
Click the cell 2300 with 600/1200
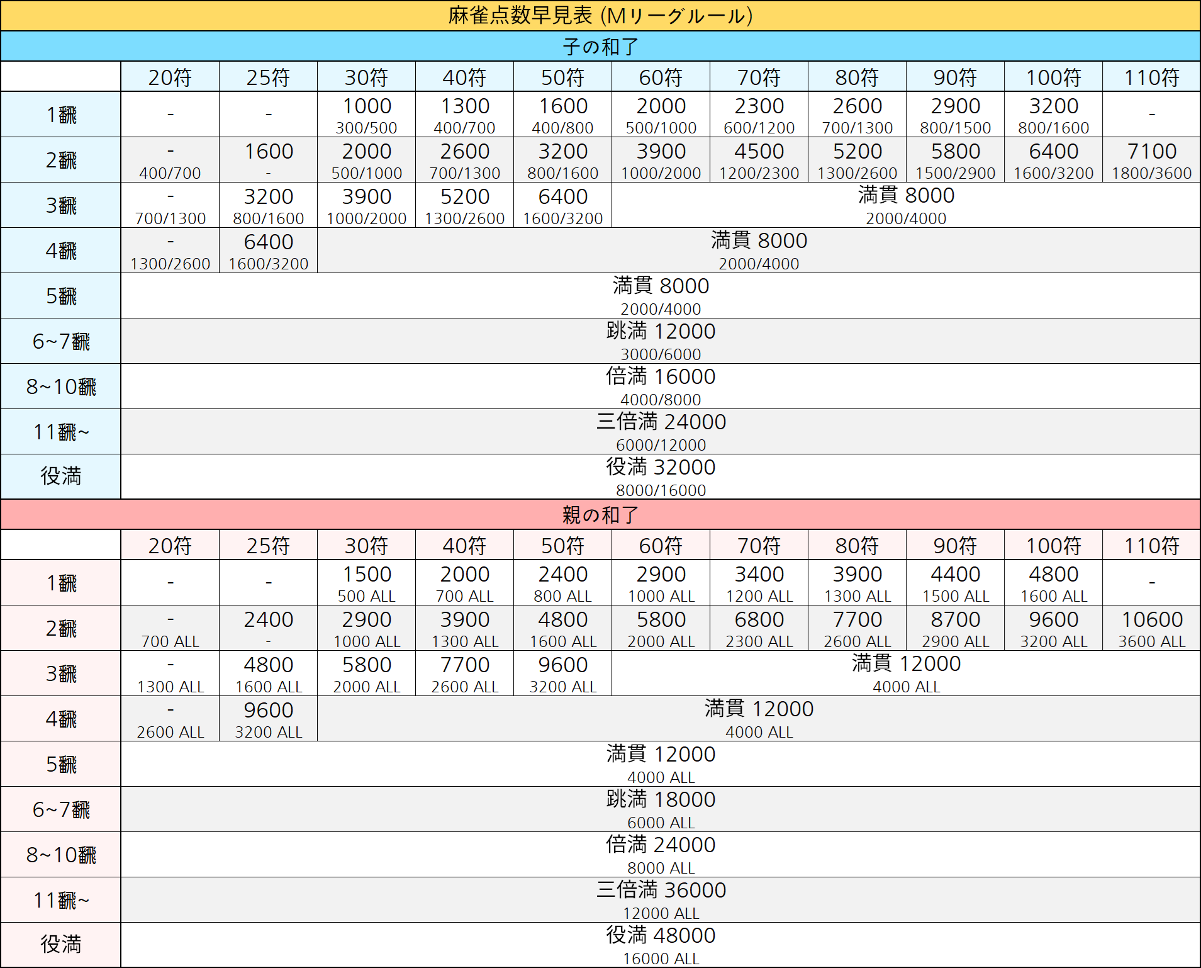(x=759, y=115)
